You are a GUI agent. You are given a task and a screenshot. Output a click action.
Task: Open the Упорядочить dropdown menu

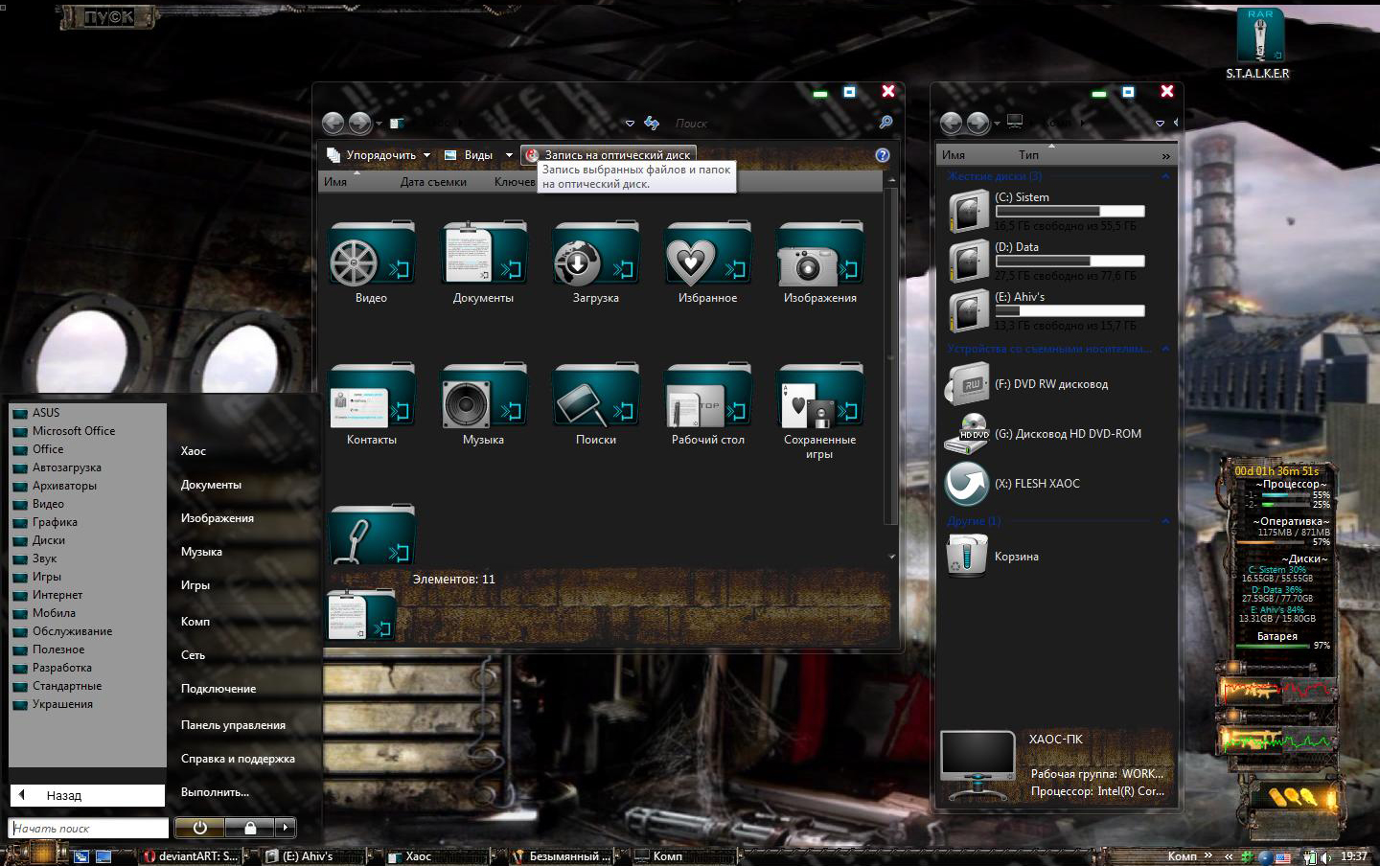tap(378, 154)
